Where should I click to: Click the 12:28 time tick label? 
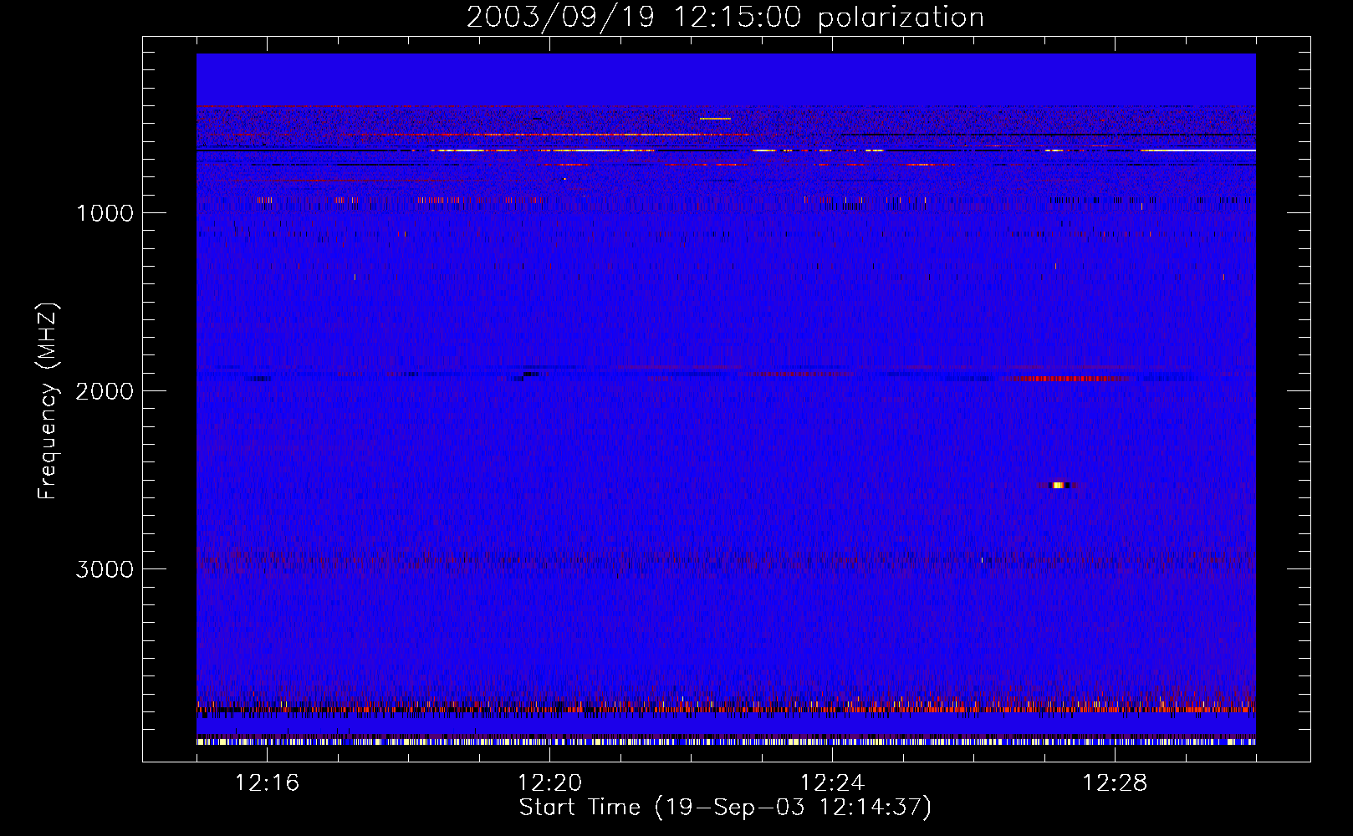(x=1115, y=783)
